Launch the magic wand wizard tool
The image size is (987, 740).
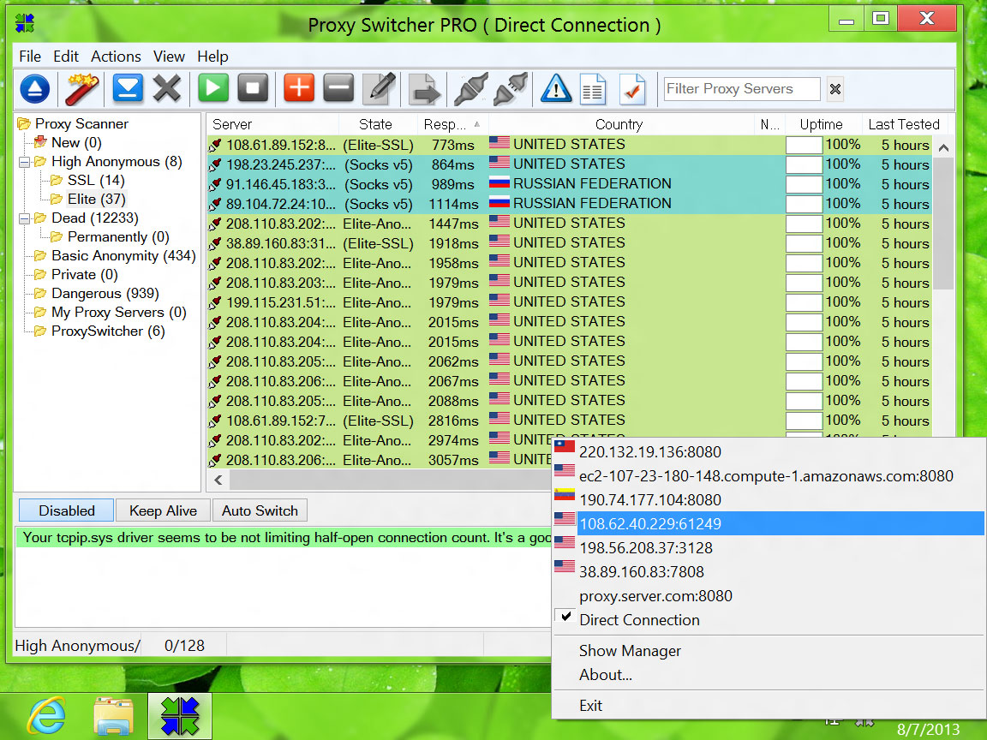point(82,89)
